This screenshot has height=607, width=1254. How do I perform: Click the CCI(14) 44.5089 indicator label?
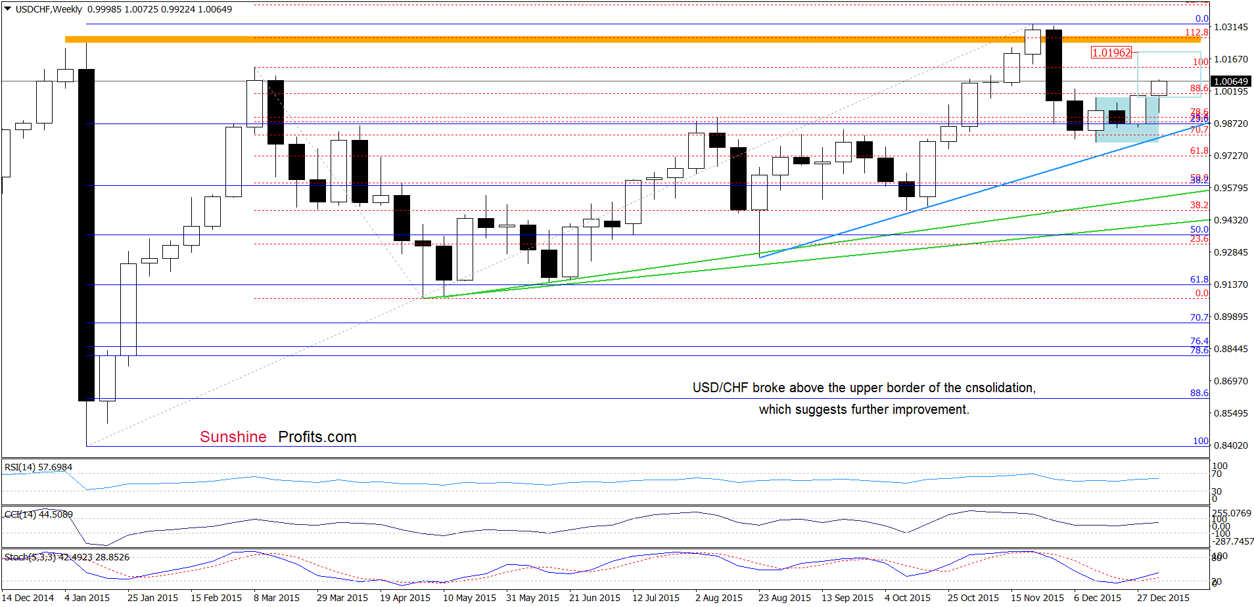(x=38, y=514)
